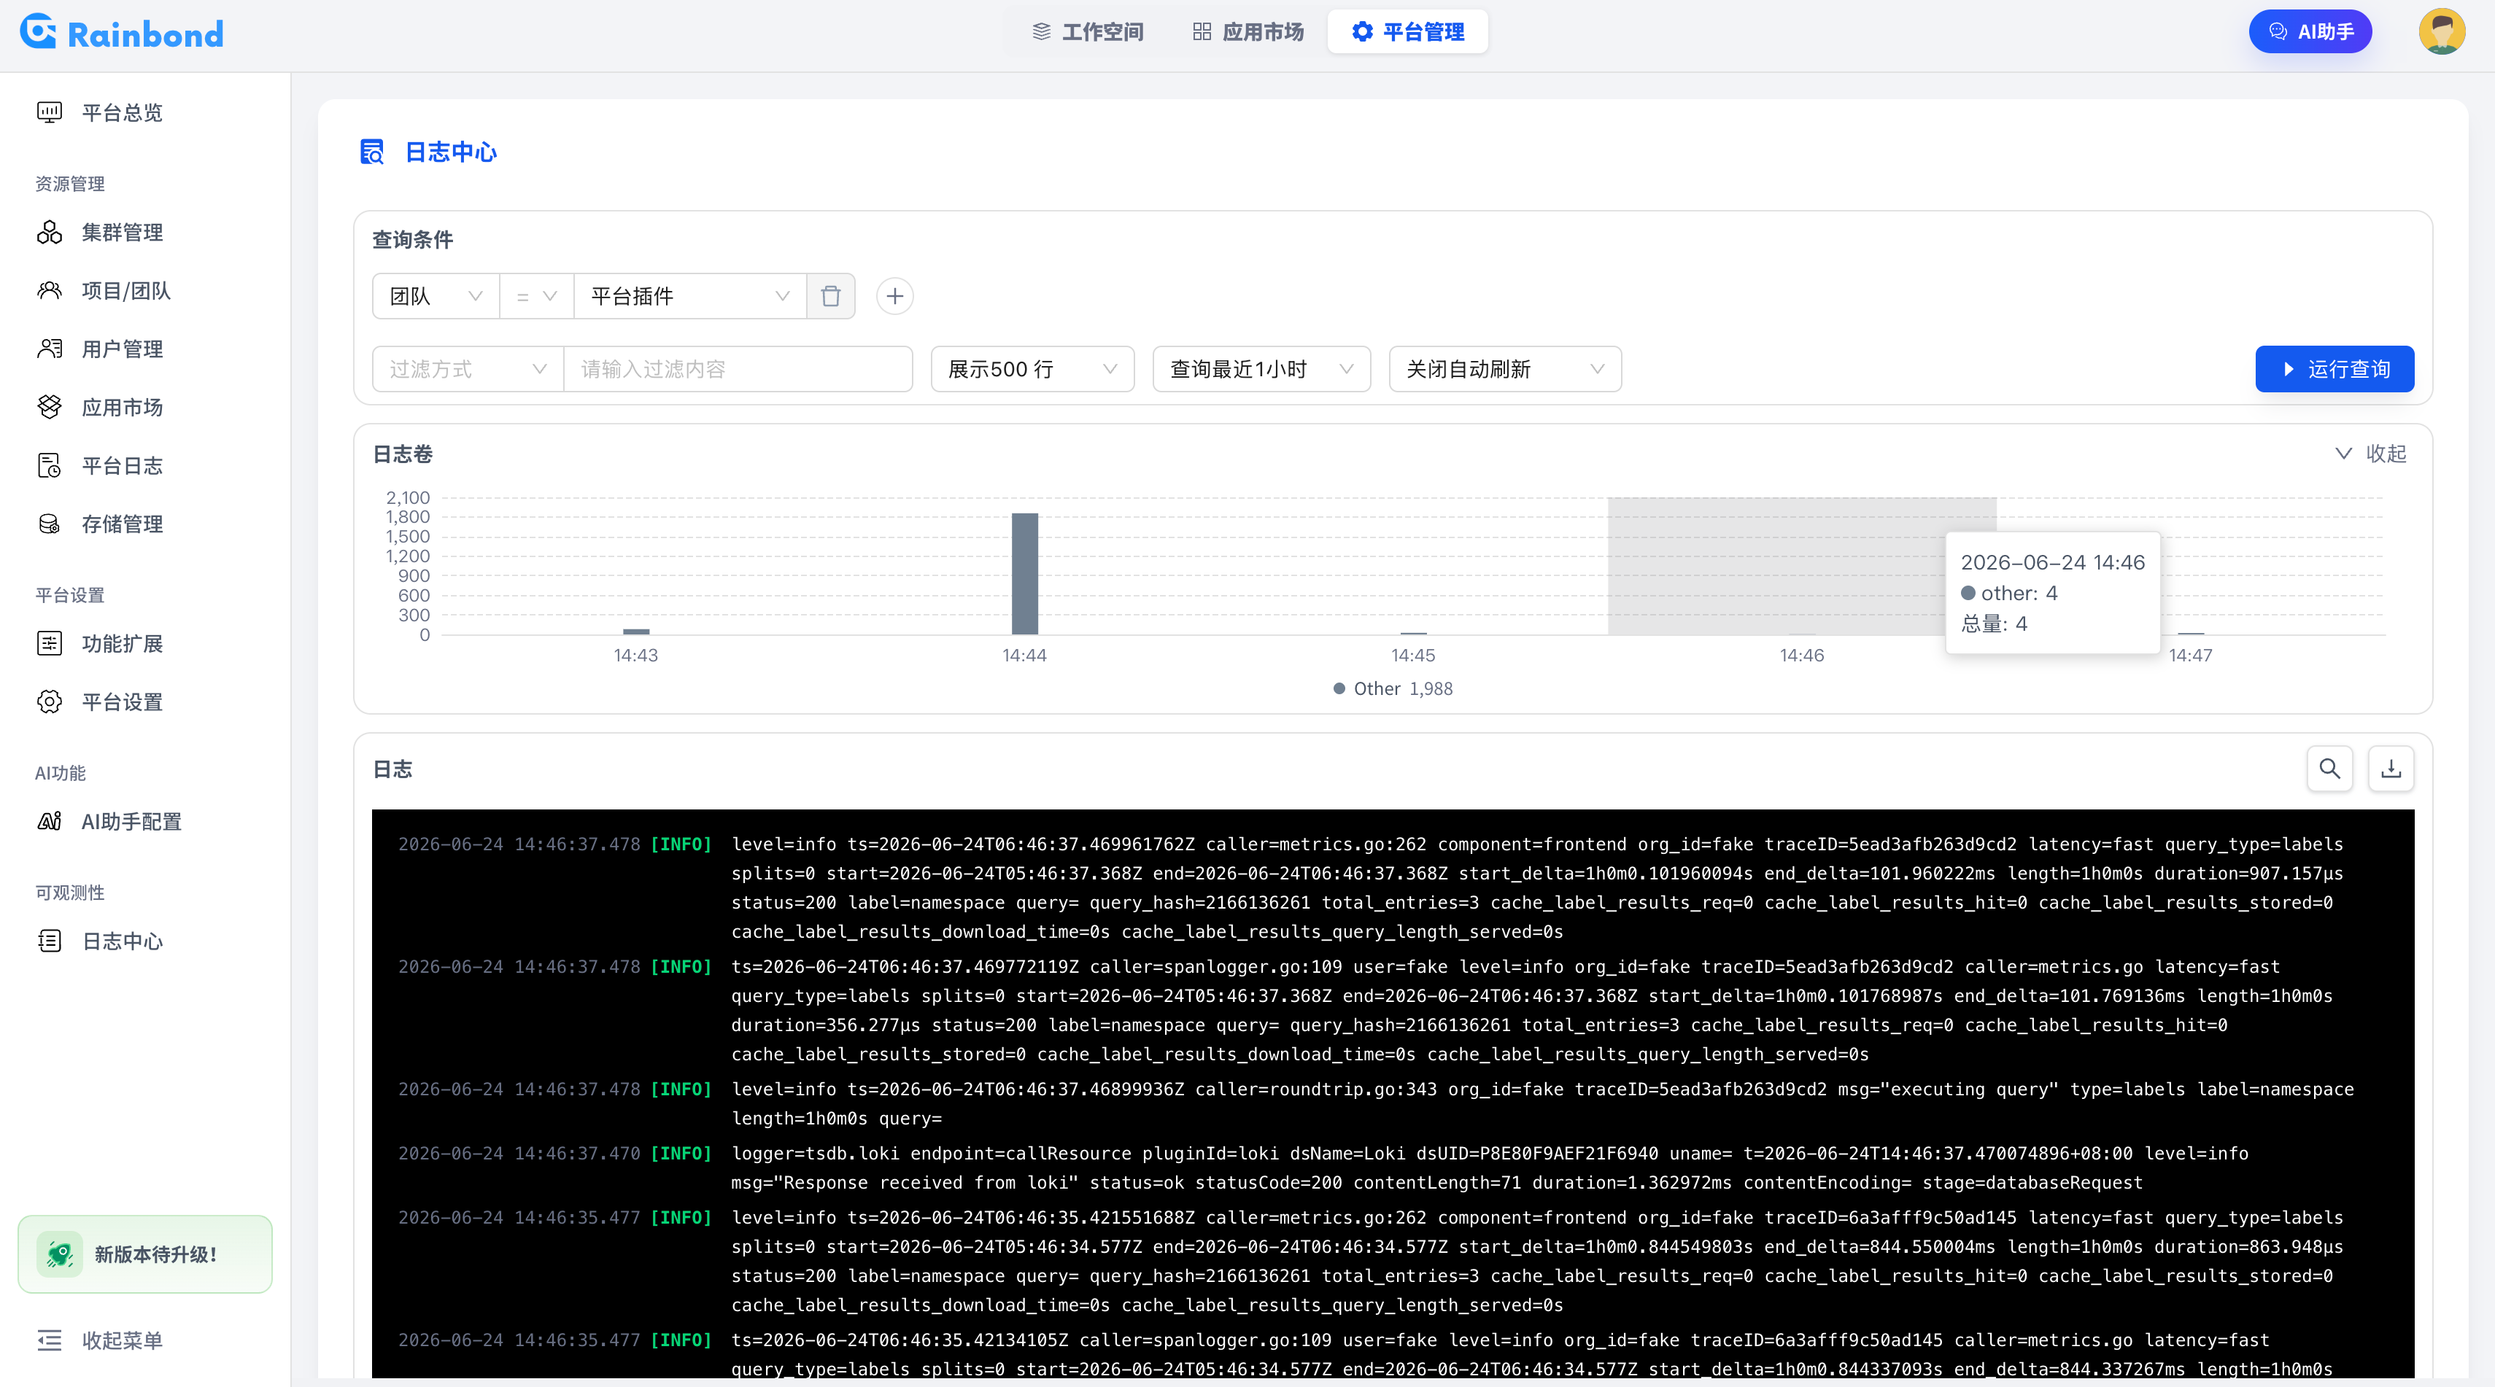Click the 日志中心 page title icon
2495x1387 pixels.
372,152
